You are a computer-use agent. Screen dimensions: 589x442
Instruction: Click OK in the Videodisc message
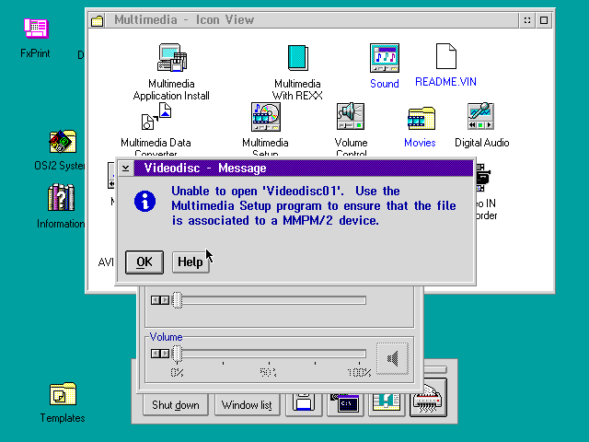pyautogui.click(x=144, y=262)
